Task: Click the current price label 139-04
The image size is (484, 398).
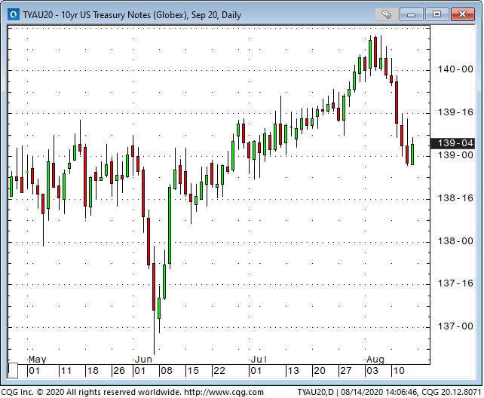Action: coord(452,143)
